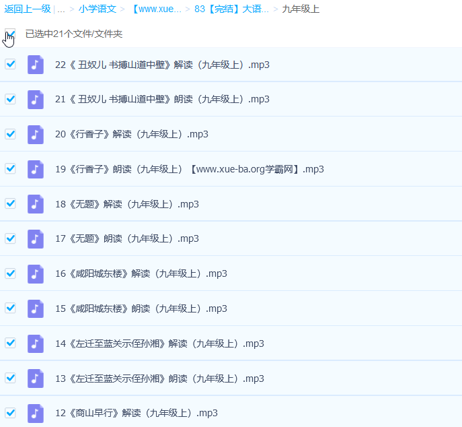This screenshot has height=427, width=462.
Task: Open the 【www.xue... breadcrumb folder
Action: (156, 9)
